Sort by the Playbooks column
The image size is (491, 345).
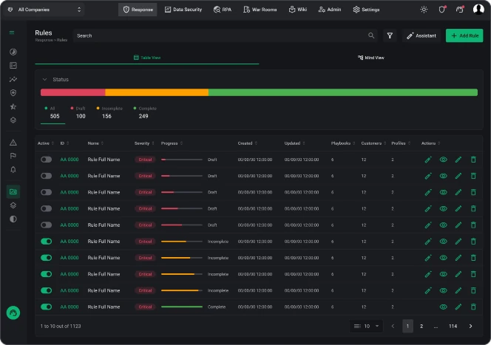click(x=343, y=143)
